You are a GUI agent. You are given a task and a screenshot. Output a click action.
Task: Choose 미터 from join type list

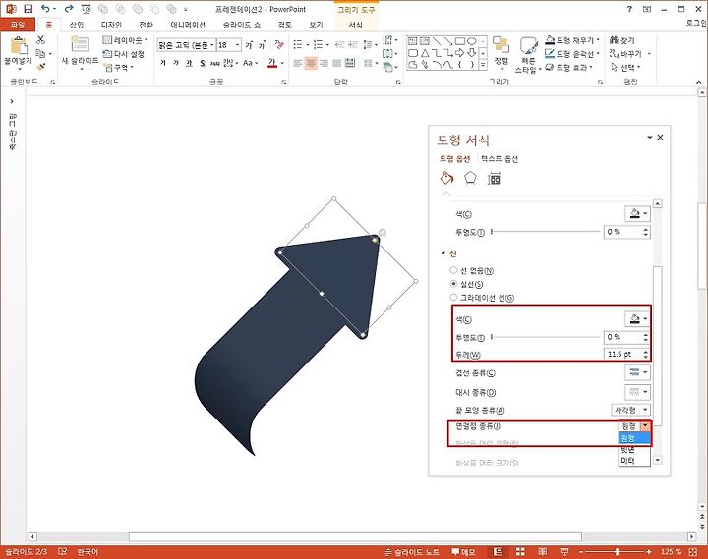(634, 461)
